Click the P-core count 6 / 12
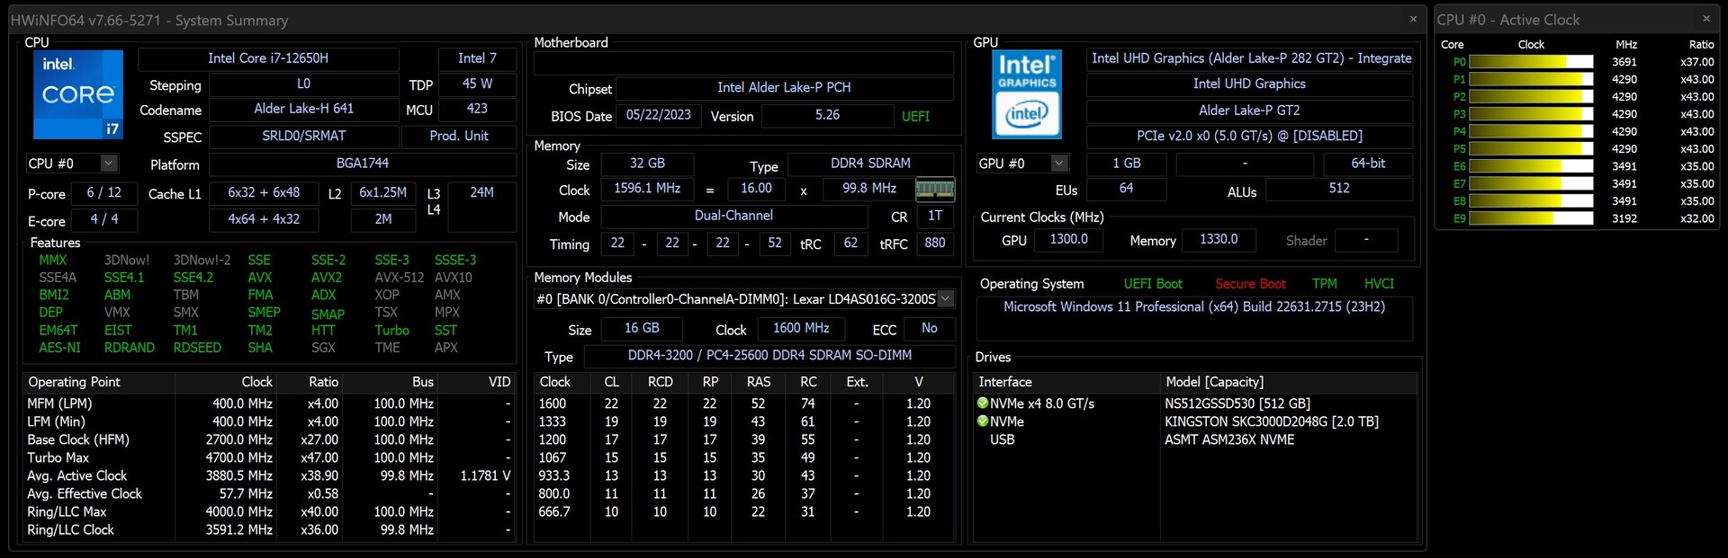This screenshot has height=558, width=1728. pyautogui.click(x=104, y=193)
